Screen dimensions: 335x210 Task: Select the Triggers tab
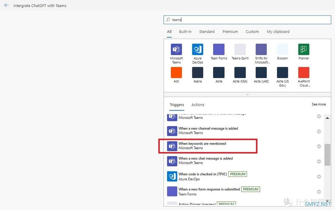tap(177, 105)
